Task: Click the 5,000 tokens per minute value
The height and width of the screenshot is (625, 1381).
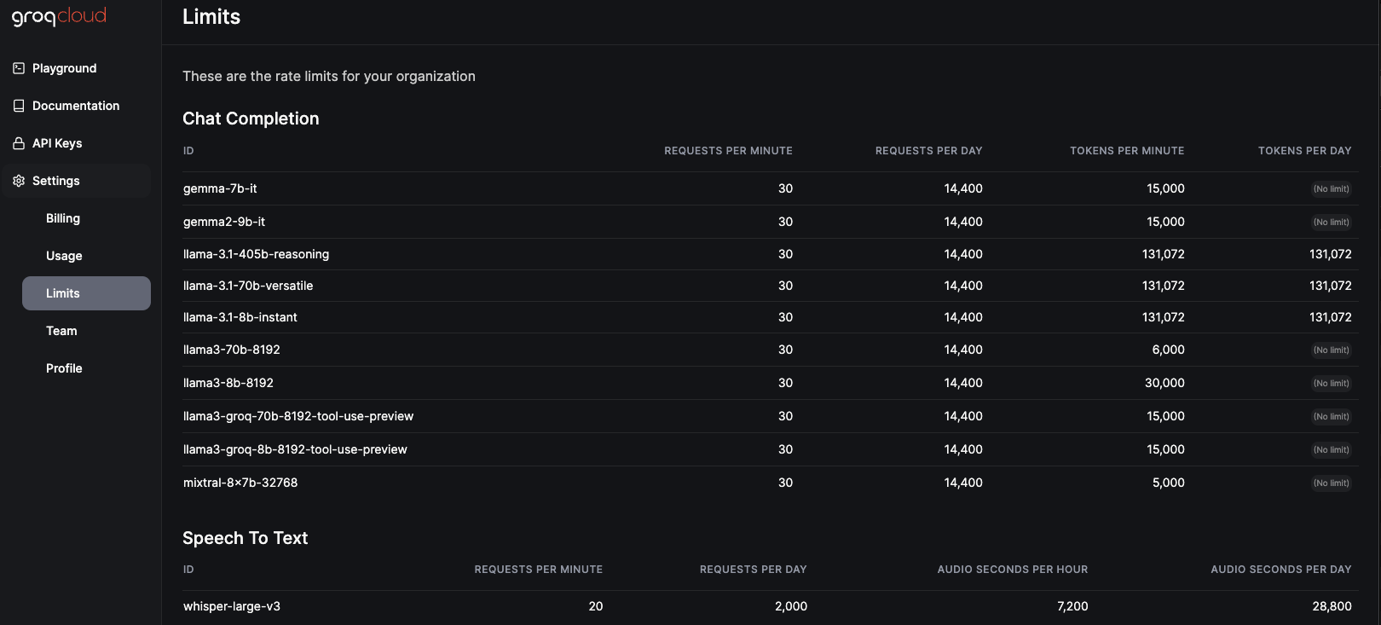Action: [1168, 483]
